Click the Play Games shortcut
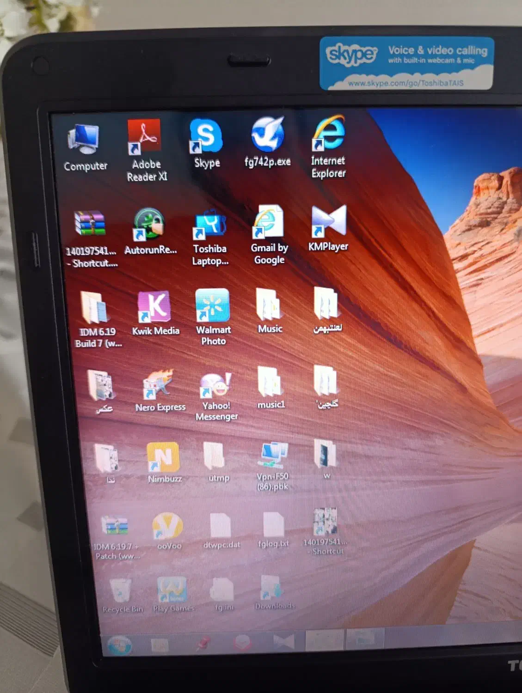 click(172, 589)
